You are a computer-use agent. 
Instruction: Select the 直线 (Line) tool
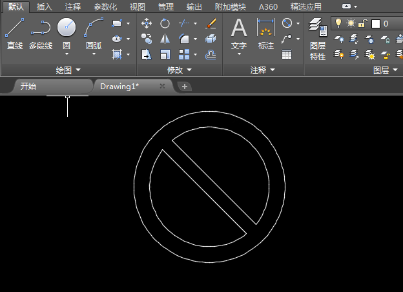pos(15,34)
